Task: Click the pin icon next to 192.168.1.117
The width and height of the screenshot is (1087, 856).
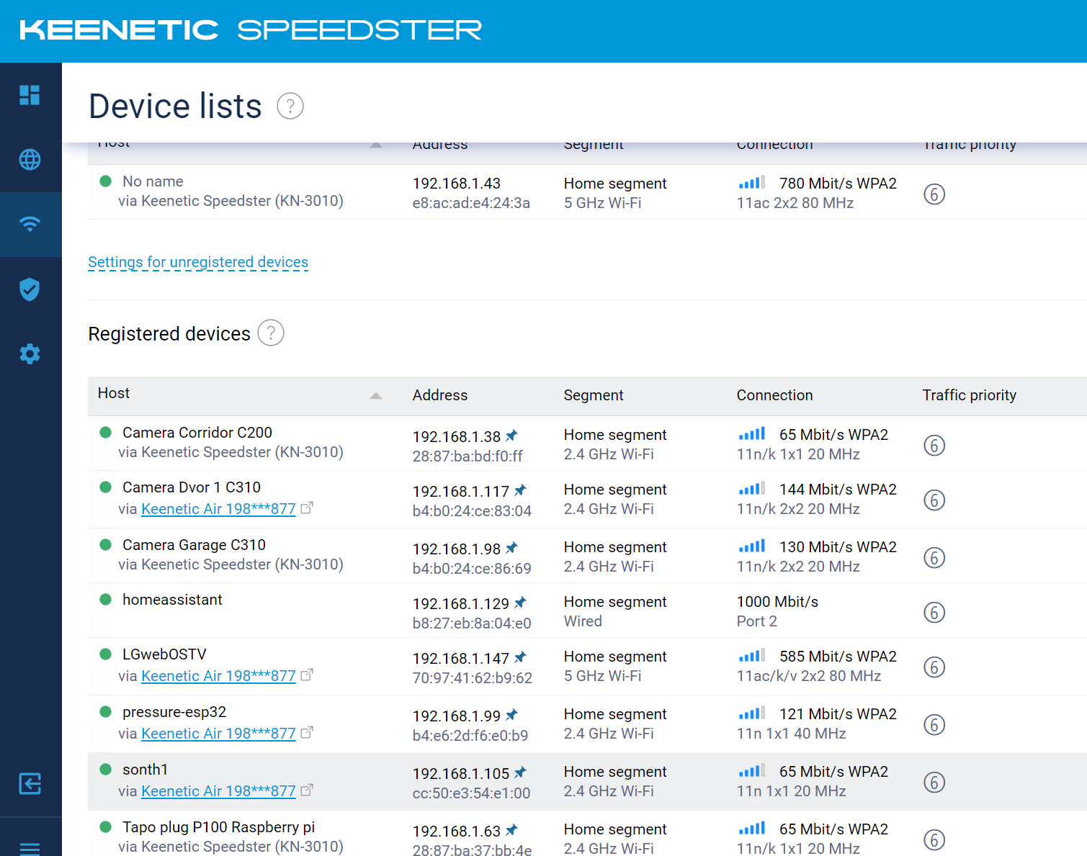Action: click(x=520, y=490)
